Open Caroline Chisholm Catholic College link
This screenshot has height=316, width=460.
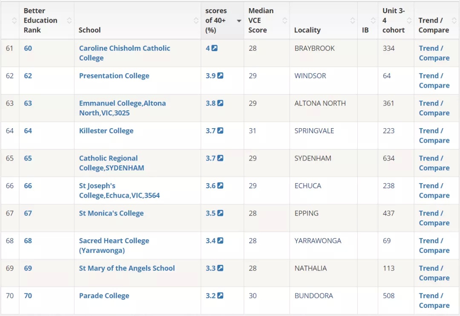124,53
